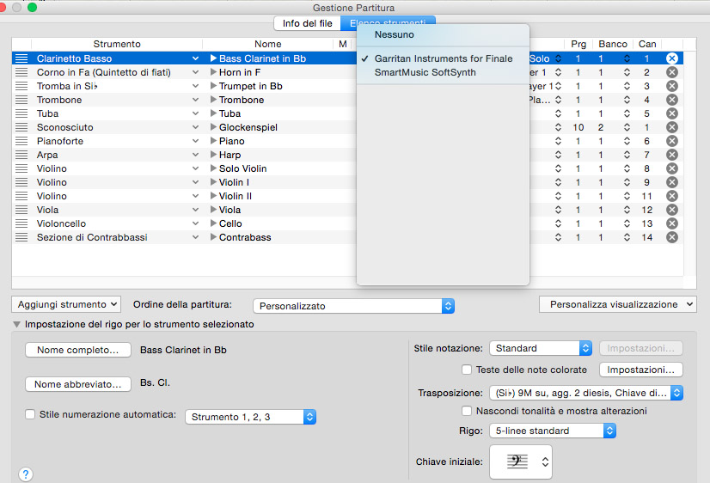This screenshot has height=483, width=710.
Task: Click the drag handle for Pianoforte row
Action: 21,141
